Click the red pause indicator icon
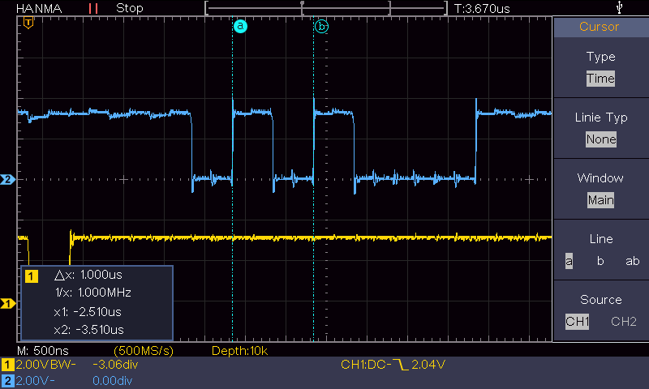This screenshot has height=389, width=649. click(93, 8)
